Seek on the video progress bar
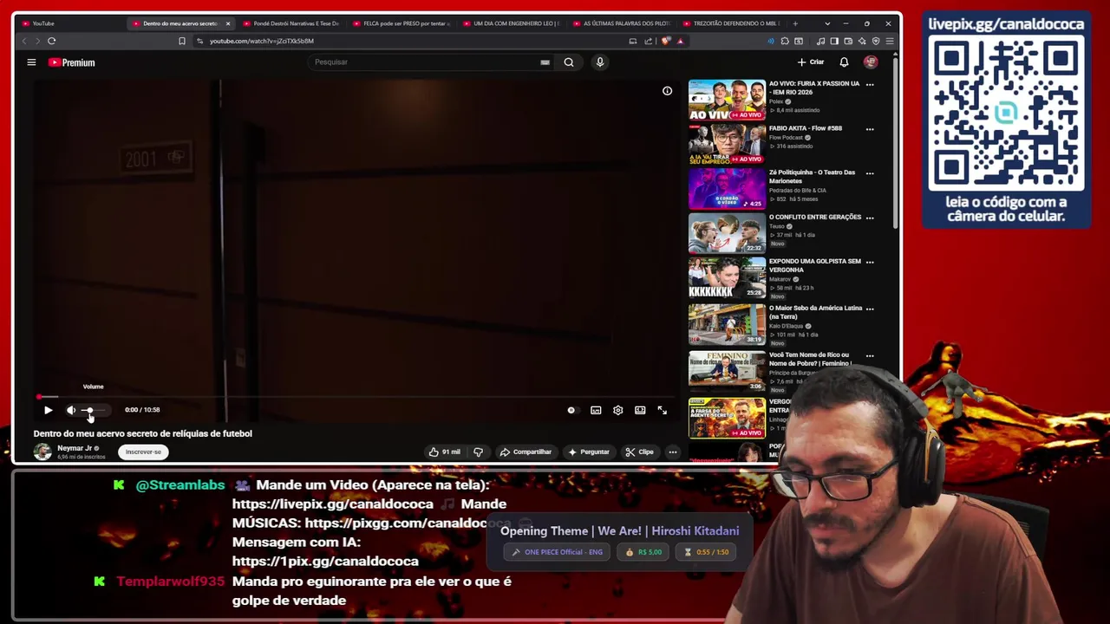Screen dimensions: 1110x624 (356, 397)
